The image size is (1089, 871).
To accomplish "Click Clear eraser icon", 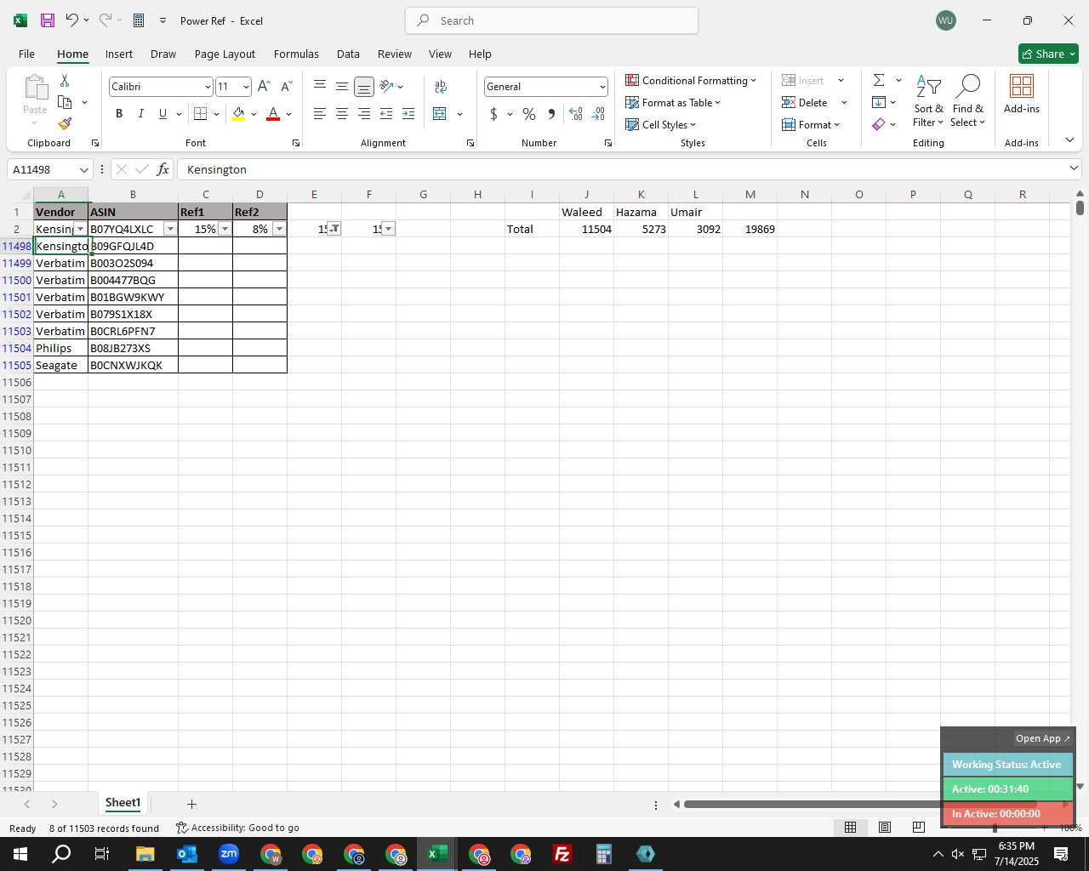I will [879, 124].
